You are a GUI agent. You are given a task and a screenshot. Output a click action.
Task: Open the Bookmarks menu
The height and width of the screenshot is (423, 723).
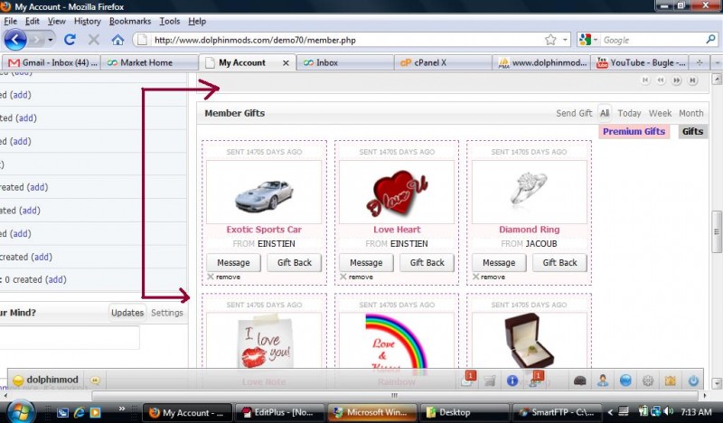(x=130, y=21)
